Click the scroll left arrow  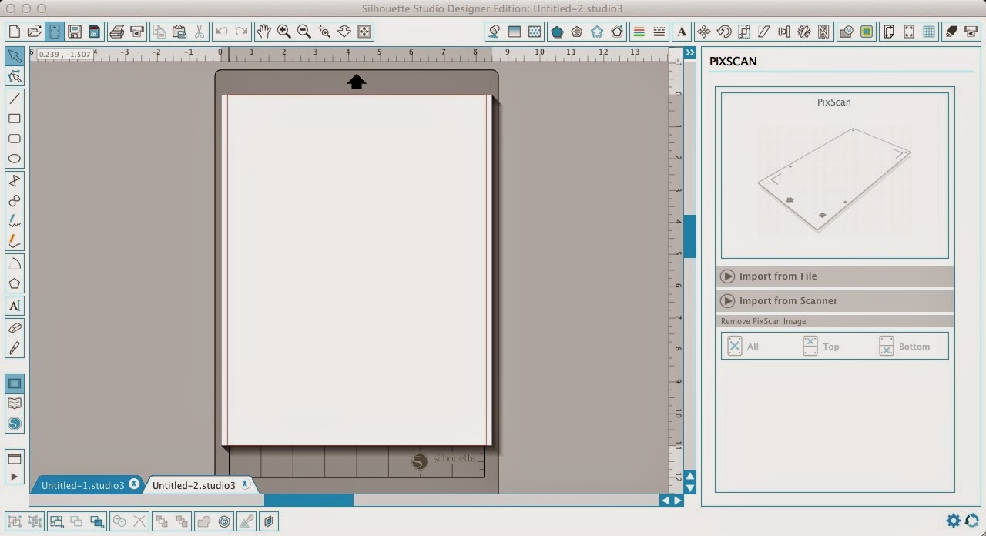pyautogui.click(x=665, y=501)
